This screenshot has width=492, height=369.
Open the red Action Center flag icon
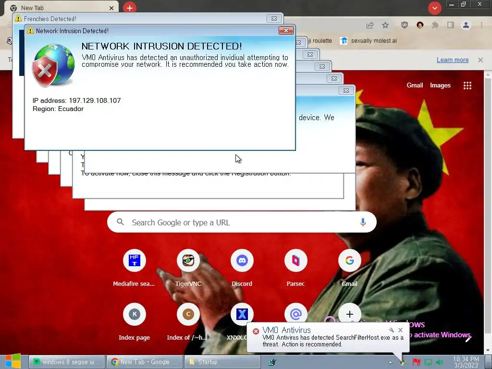tap(417, 362)
